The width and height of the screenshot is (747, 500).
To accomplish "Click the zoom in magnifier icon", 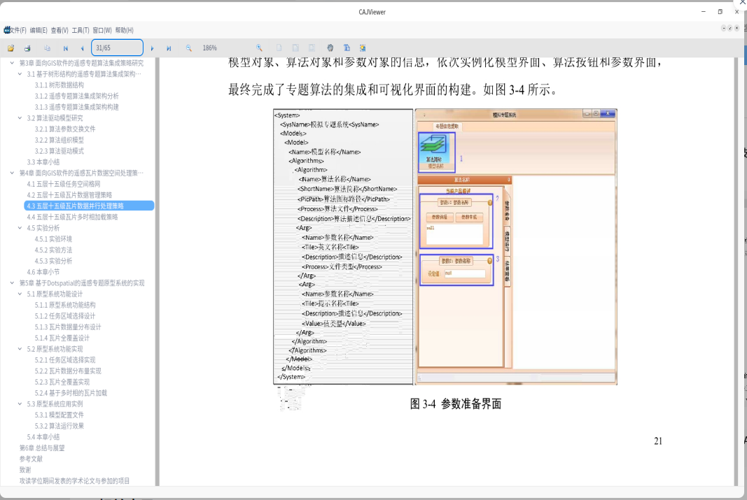I will point(259,48).
